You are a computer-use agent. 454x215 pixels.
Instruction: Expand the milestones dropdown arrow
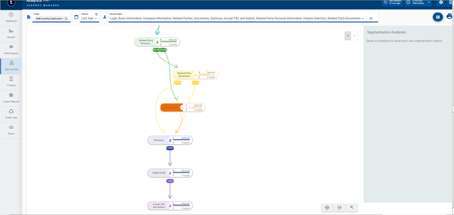[x=363, y=19]
